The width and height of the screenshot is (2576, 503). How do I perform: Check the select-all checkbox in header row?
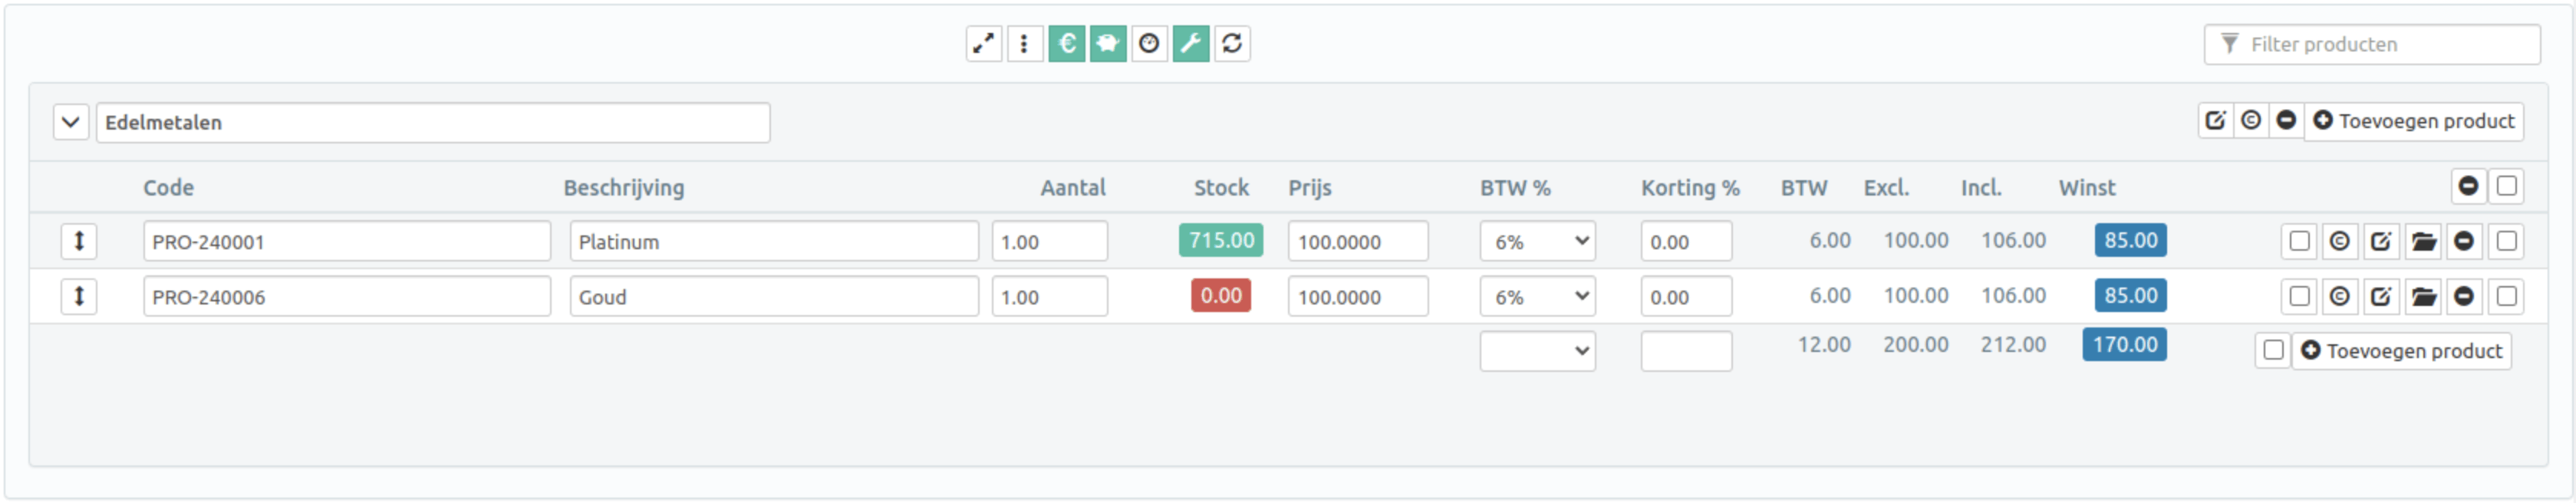tap(2506, 186)
